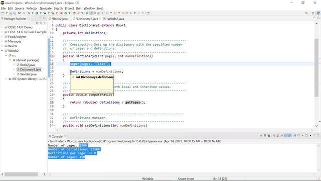The width and height of the screenshot is (321, 181).
Task: Toggle Show Console on standard out
Action: [x=286, y=135]
